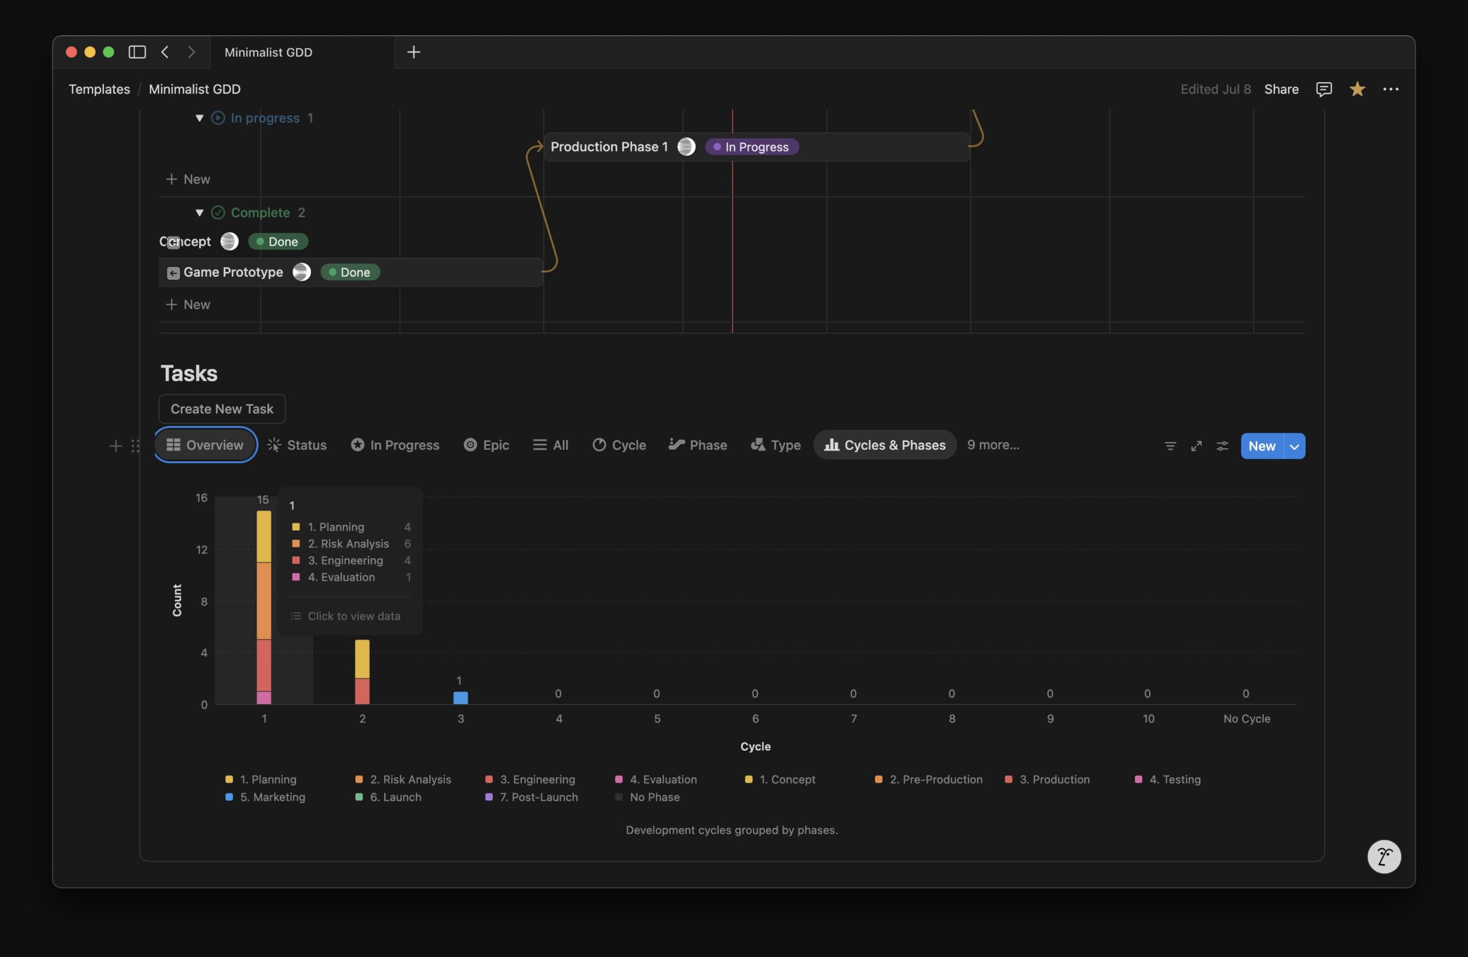
Task: Click the Game Prototype assignee avatar
Action: pos(302,272)
